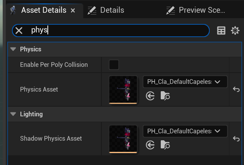Image resolution: width=244 pixels, height=165 pixels.
Task: Clear the 'phys' search filter
Action: point(19,31)
